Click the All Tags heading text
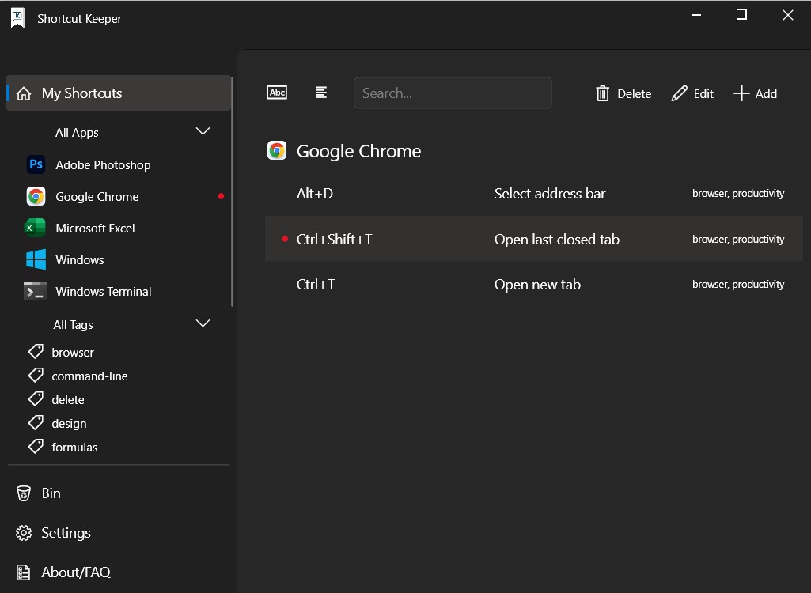Image resolution: width=811 pixels, height=593 pixels. pyautogui.click(x=73, y=325)
